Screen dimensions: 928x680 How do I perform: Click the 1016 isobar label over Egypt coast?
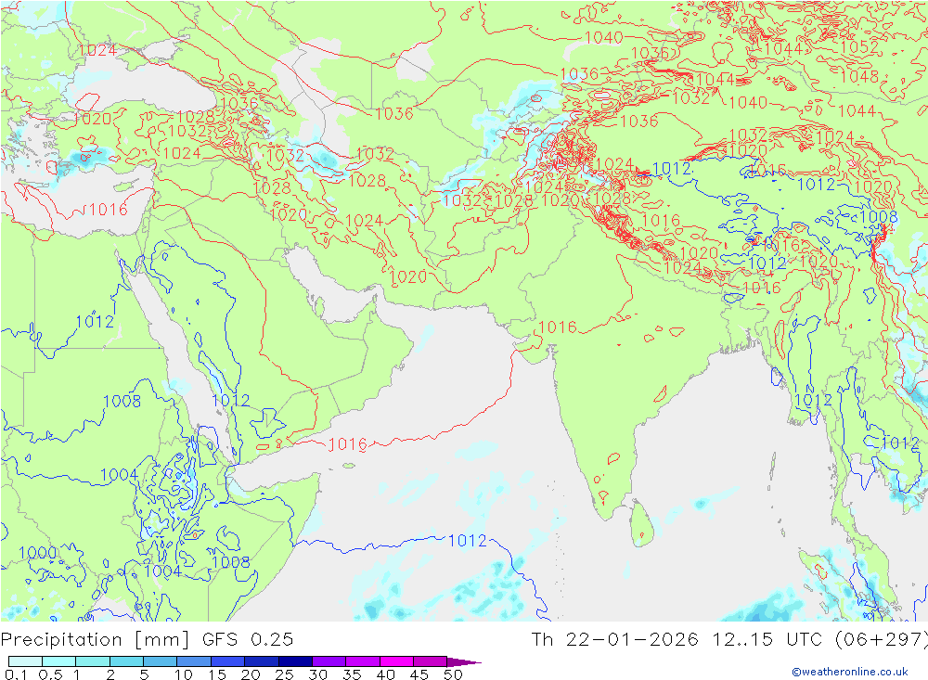109,209
